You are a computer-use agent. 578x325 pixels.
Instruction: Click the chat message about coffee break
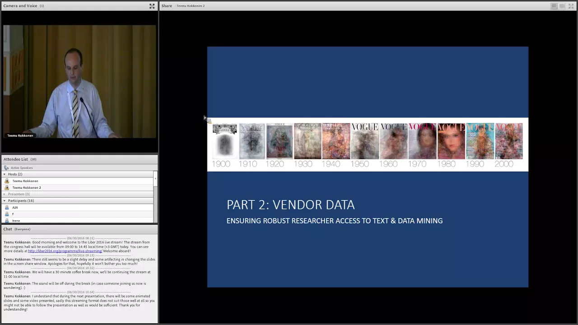point(77,274)
